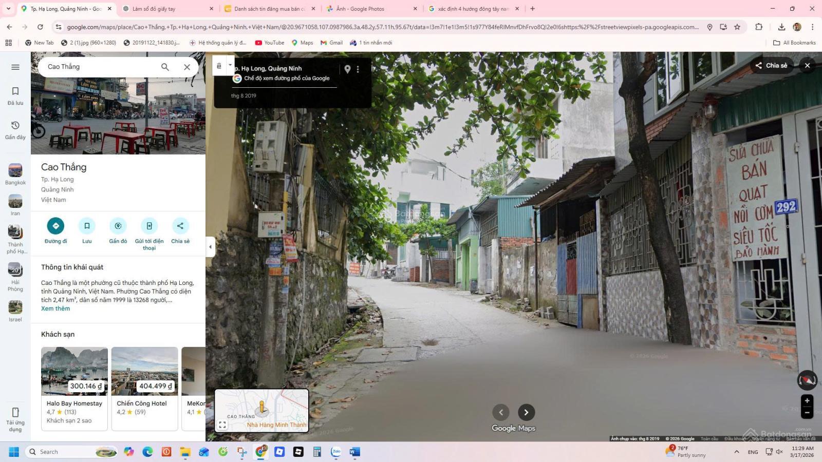Switch to Làm sổ đỏ giấy tay tab

(x=167, y=9)
